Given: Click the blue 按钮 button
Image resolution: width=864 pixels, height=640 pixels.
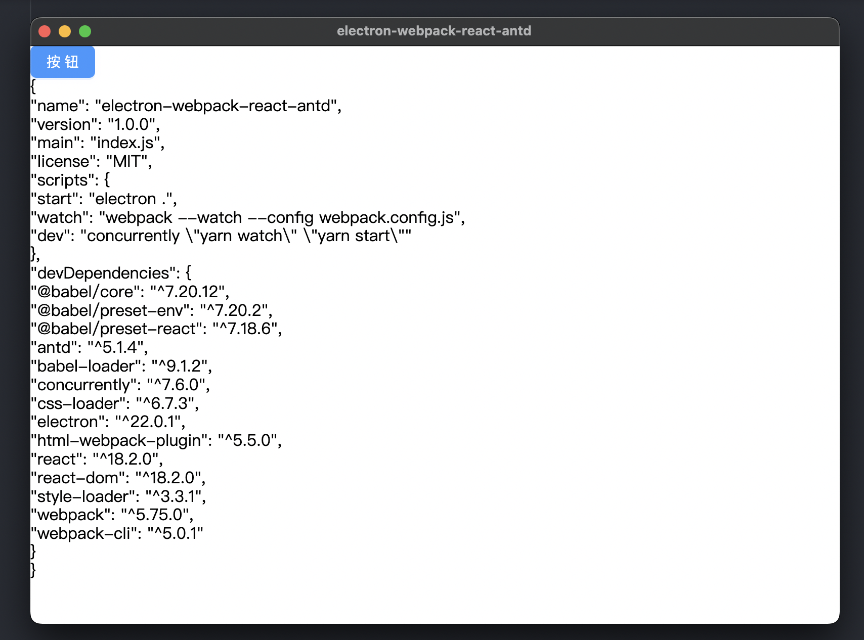Looking at the screenshot, I should coord(63,62).
